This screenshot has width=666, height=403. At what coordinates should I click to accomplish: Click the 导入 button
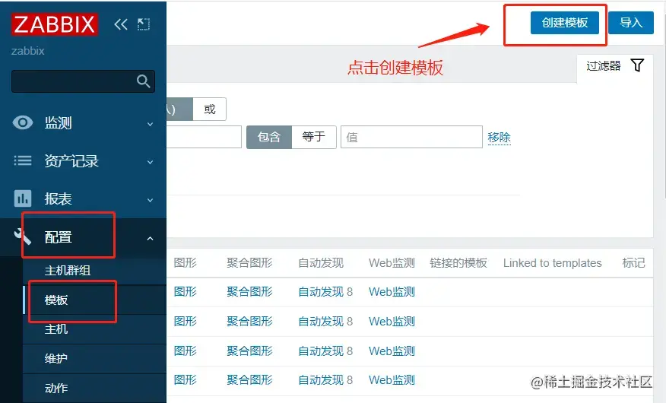click(x=631, y=23)
